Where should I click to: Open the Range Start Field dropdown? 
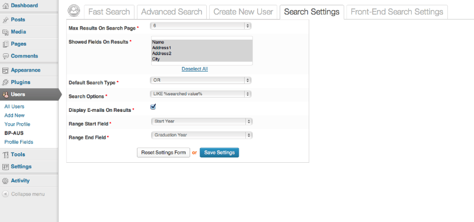click(201, 121)
